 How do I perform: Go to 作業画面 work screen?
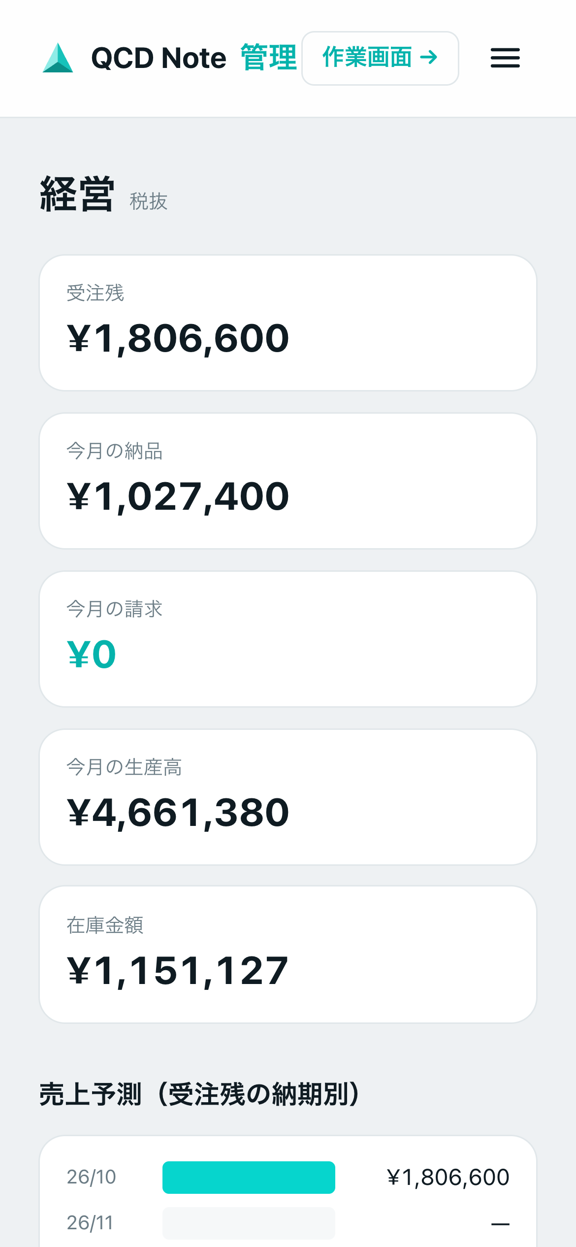pyautogui.click(x=380, y=58)
